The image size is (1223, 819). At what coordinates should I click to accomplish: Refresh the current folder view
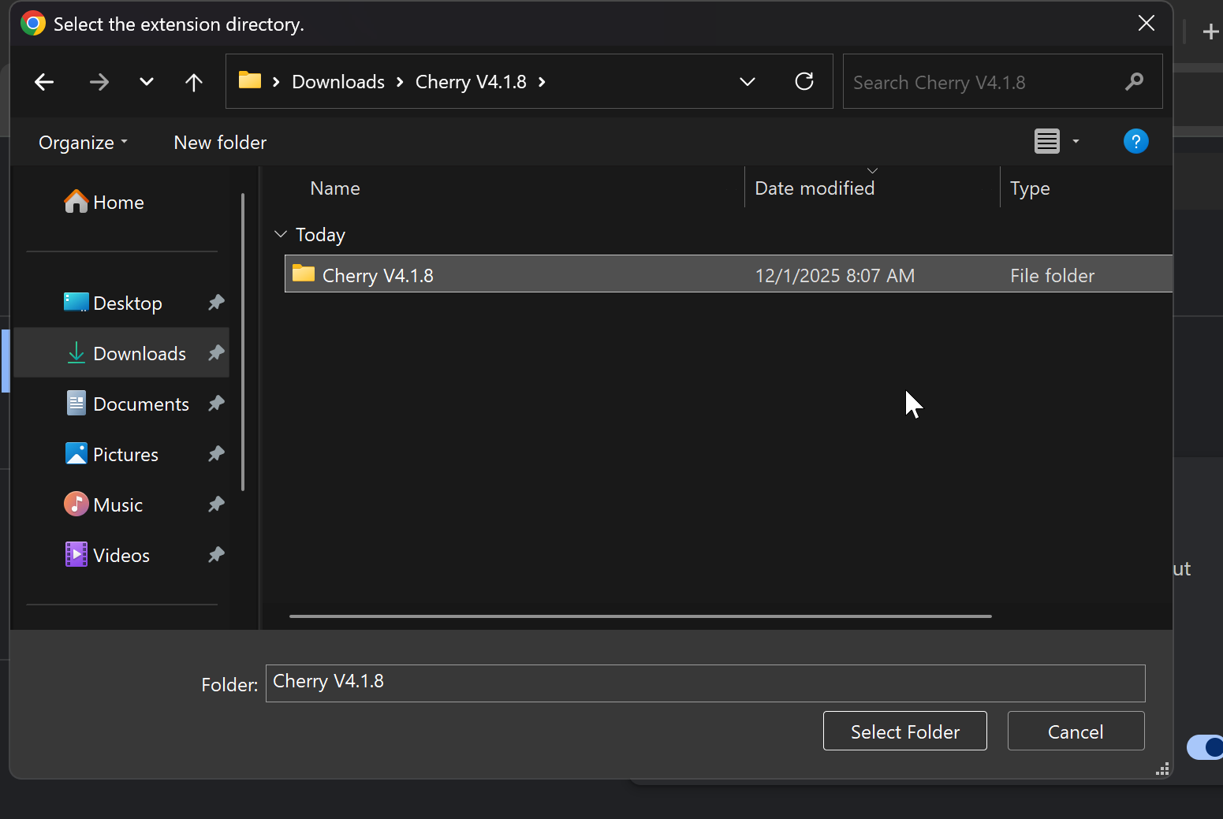click(804, 81)
